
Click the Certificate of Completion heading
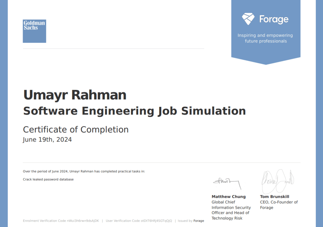[76, 130]
